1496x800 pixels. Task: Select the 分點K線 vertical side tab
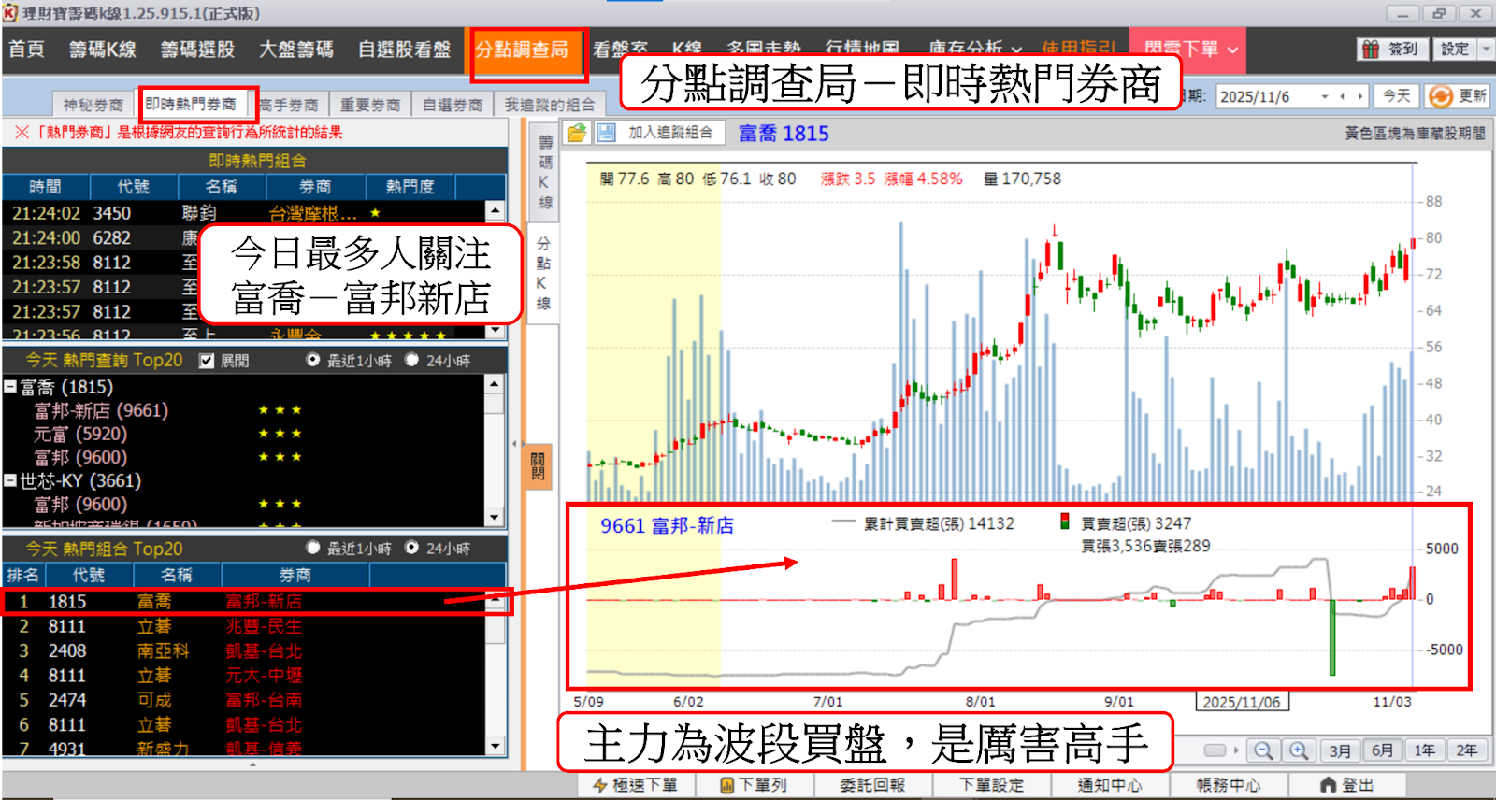544,273
